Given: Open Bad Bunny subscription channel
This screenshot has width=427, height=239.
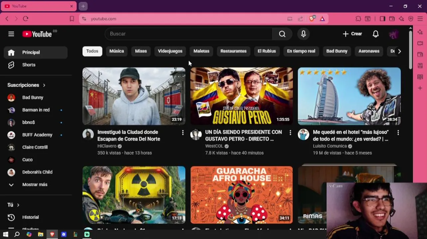Looking at the screenshot, I should (36, 98).
